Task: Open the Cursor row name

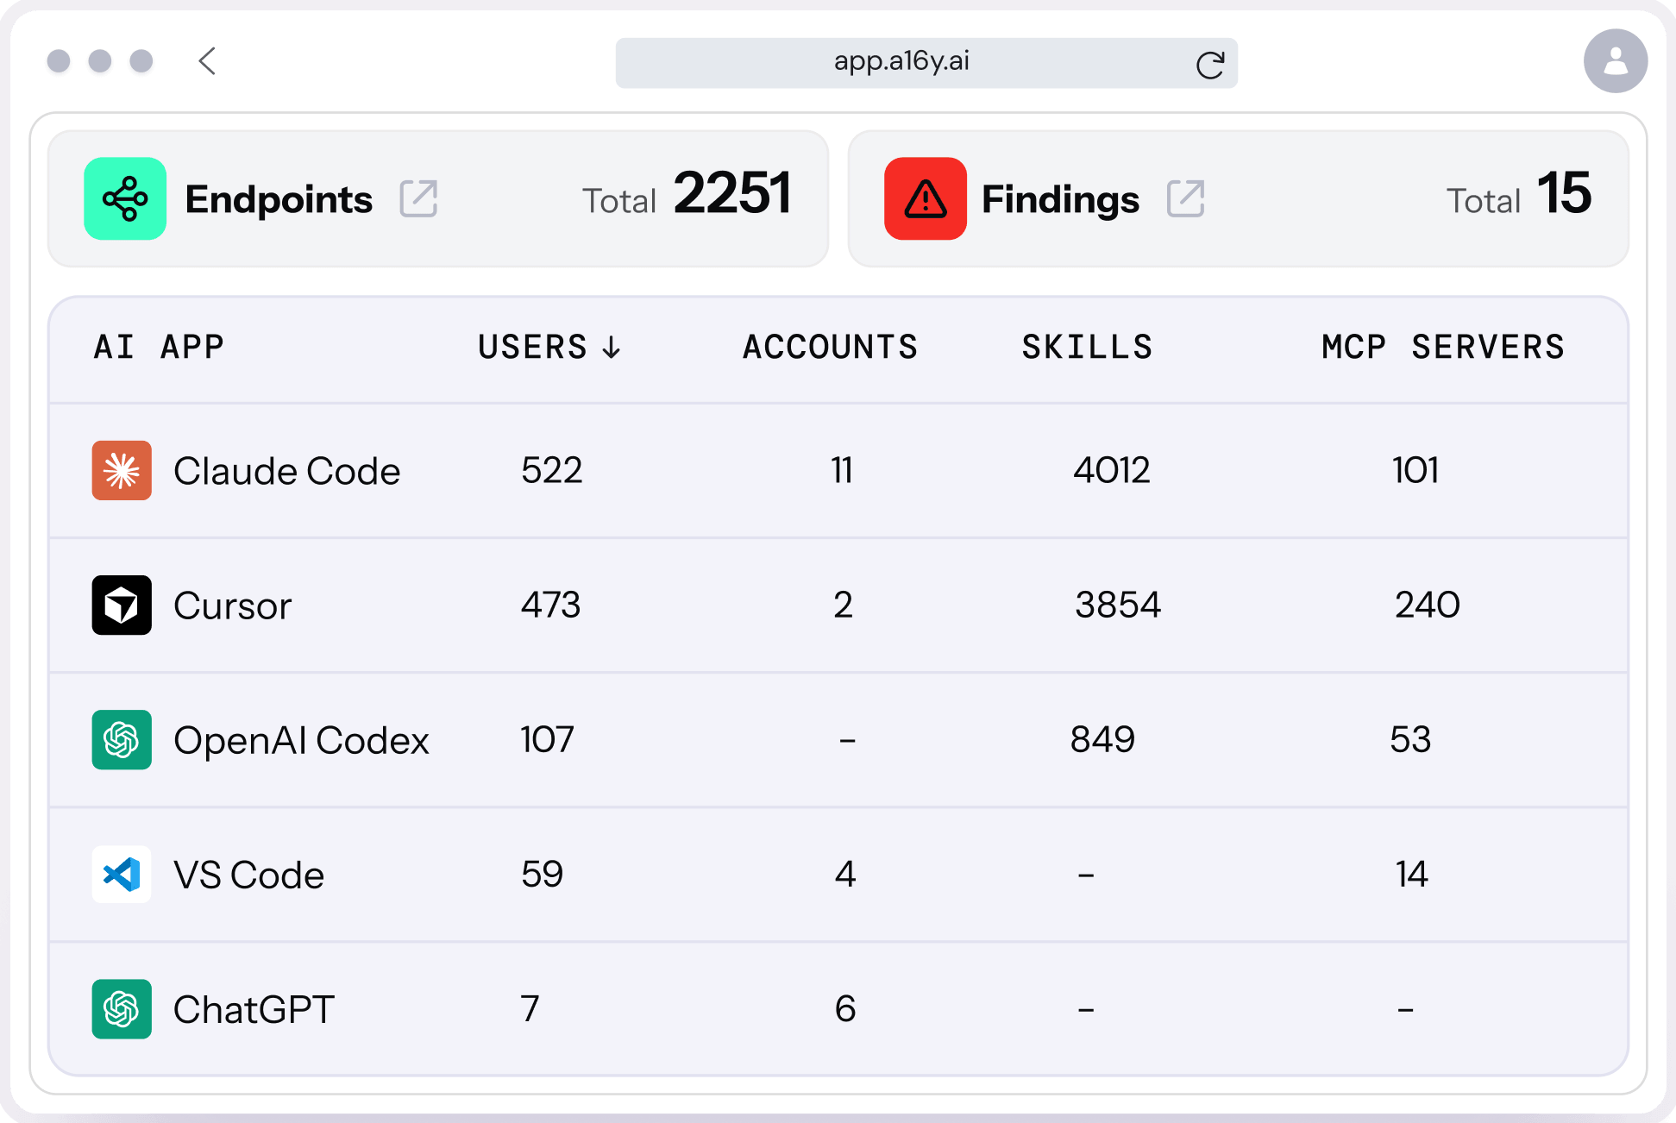Action: (233, 605)
